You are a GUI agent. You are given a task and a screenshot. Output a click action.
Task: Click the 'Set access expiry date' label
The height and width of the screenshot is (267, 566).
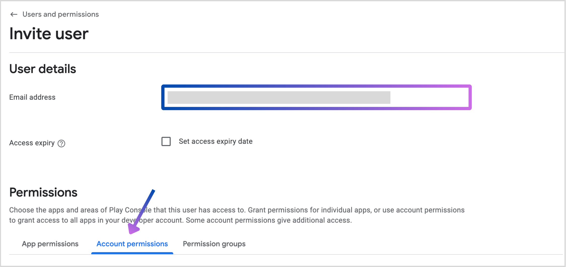click(x=216, y=142)
